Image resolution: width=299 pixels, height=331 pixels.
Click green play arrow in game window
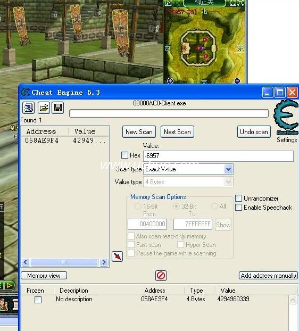click(10, 286)
